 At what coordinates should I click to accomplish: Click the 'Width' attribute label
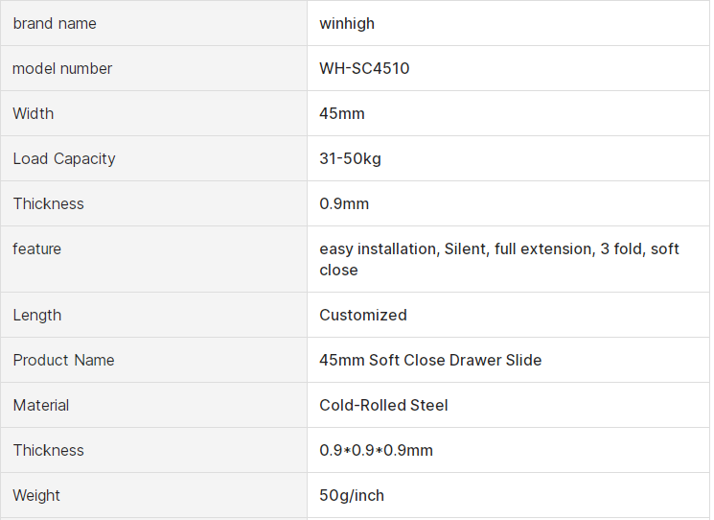pyautogui.click(x=34, y=113)
